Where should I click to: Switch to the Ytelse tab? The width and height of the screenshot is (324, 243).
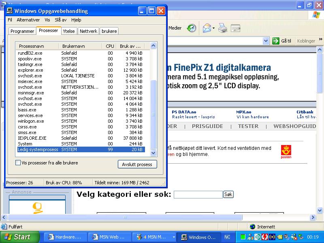click(x=69, y=31)
